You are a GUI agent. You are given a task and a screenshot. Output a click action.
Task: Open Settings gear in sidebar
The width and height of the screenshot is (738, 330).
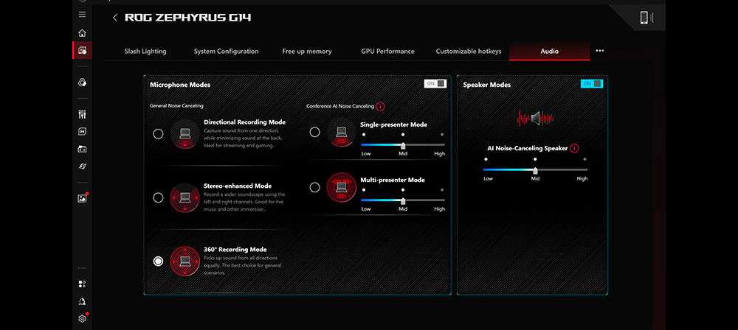pyautogui.click(x=83, y=319)
